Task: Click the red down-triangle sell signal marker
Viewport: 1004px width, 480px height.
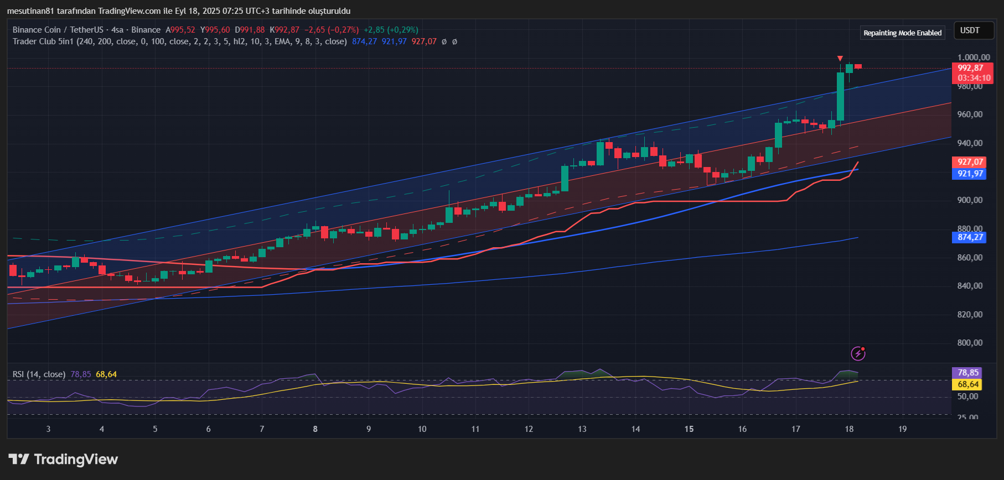Action: [840, 59]
